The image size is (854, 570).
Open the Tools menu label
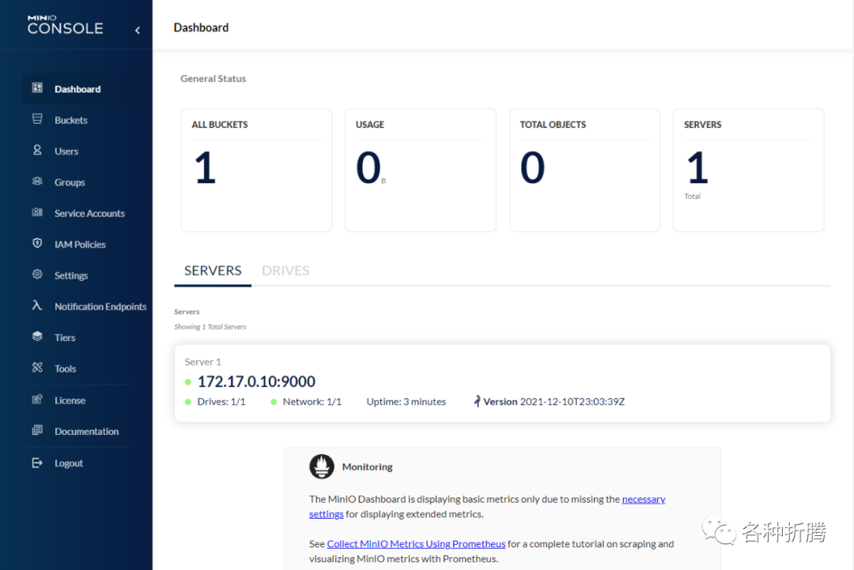point(66,368)
